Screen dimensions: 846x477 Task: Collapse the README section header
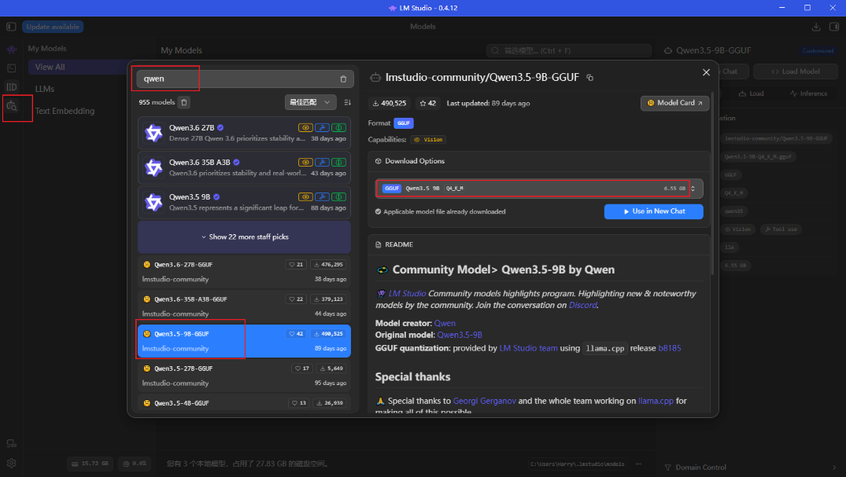click(x=539, y=244)
